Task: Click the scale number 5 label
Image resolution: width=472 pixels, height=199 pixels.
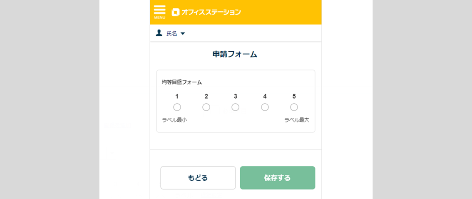Action: coord(294,97)
